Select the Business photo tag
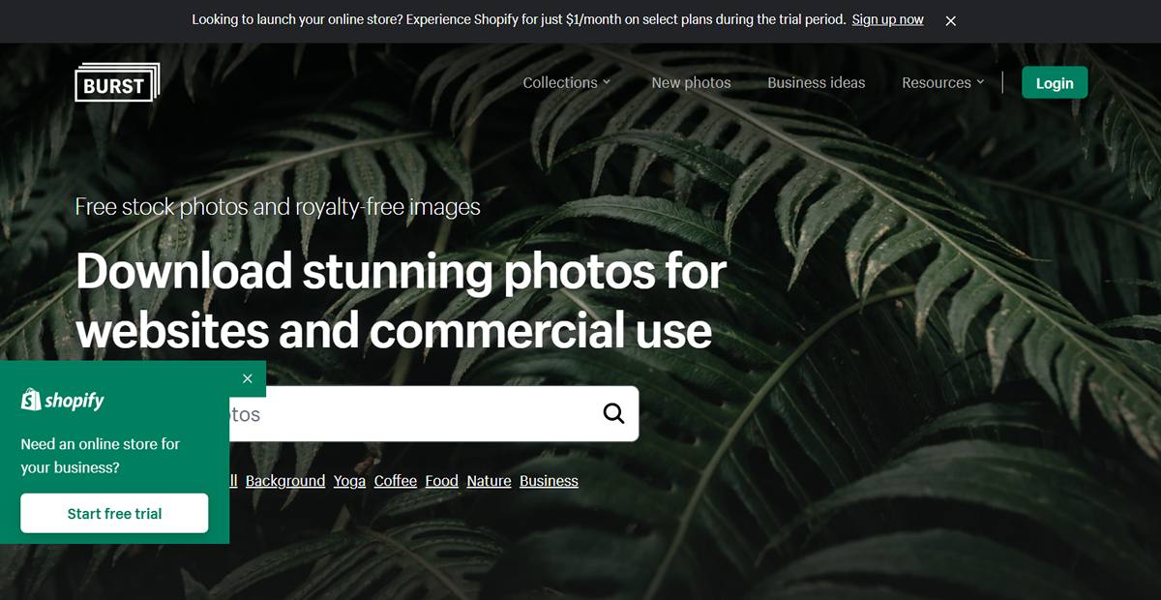The height and width of the screenshot is (600, 1161). pyautogui.click(x=549, y=481)
